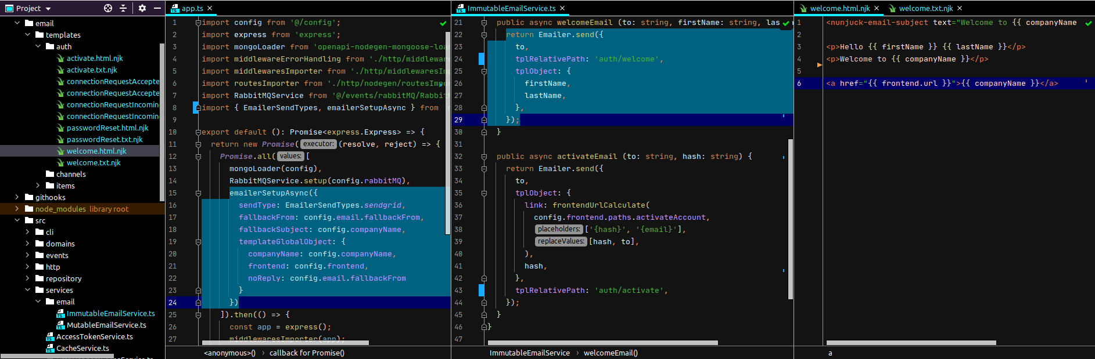Fold the import block at app.ts line 1
This screenshot has width=1095, height=359.
point(198,23)
